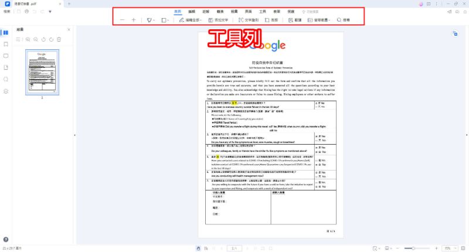Delete page with trash icon
469x252 pixels.
point(59,39)
